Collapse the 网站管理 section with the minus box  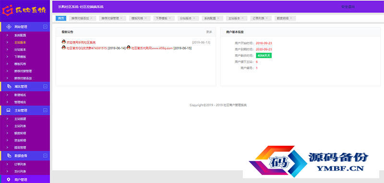coord(45,27)
